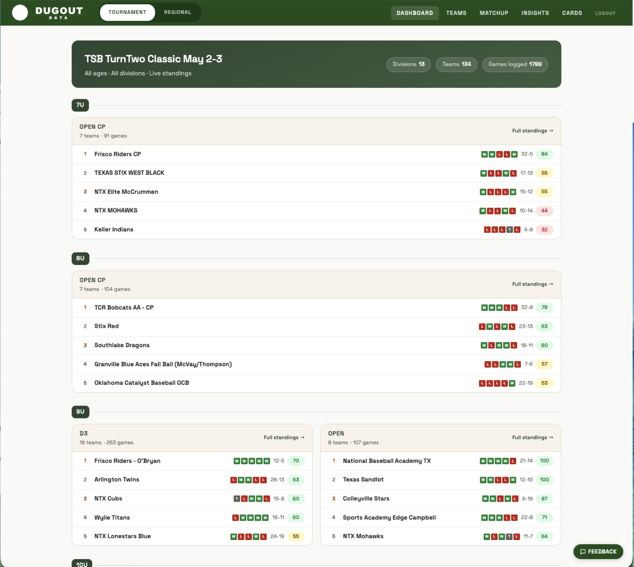Click the first W win badge for Frisco Riders CP

pyautogui.click(x=485, y=154)
